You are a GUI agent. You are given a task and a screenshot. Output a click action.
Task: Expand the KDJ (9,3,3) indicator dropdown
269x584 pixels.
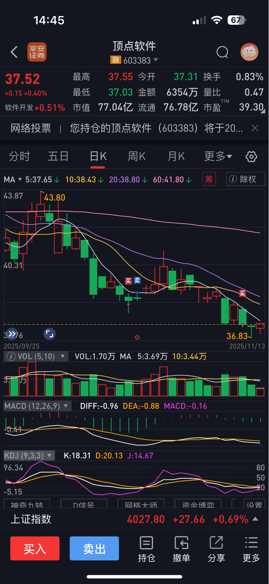point(29,456)
